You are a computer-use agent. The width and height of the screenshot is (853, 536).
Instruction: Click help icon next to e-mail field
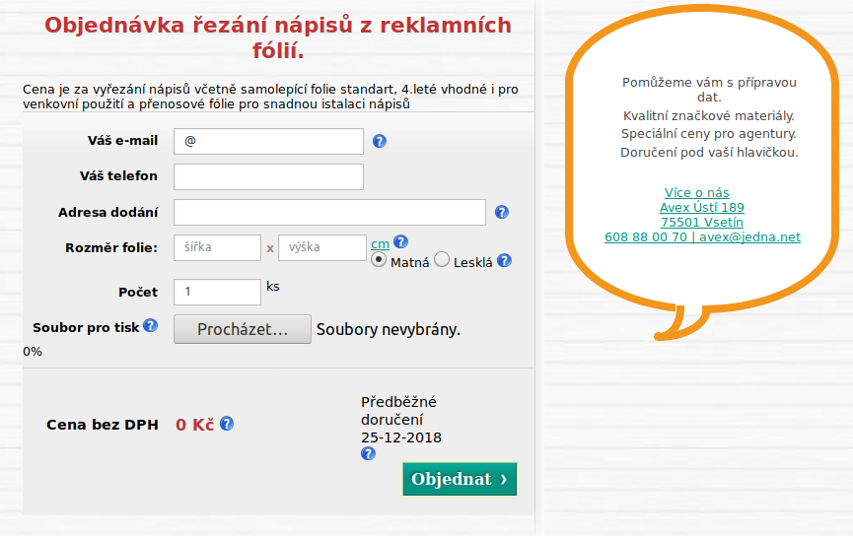coord(380,142)
